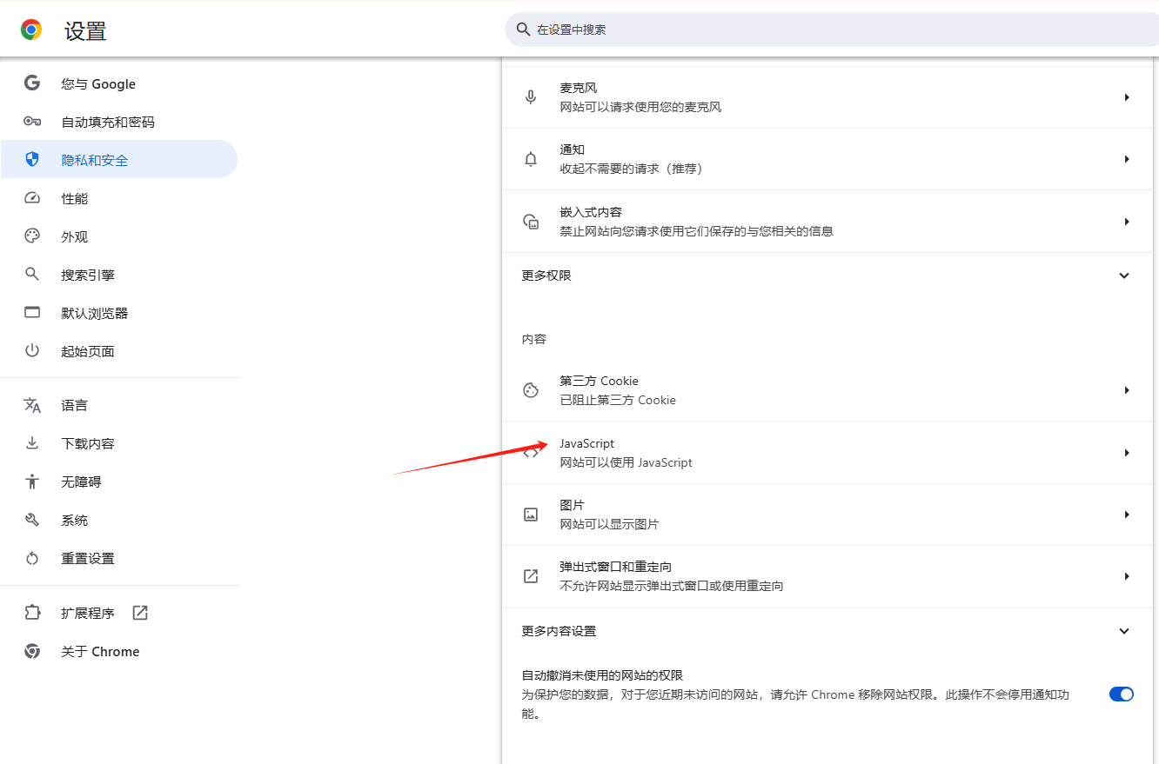Click the power icon for 起始页面

(32, 351)
